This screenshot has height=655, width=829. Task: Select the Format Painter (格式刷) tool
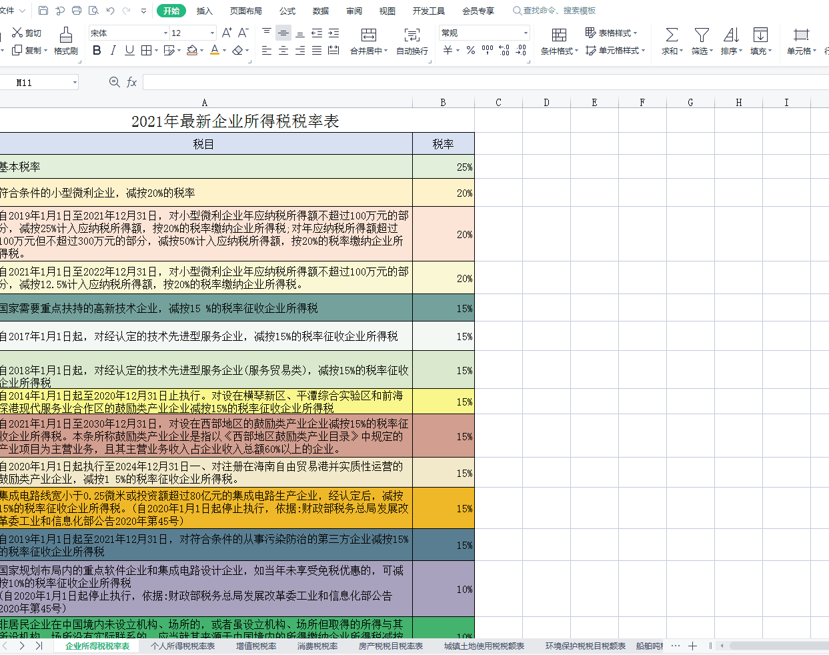[65, 41]
